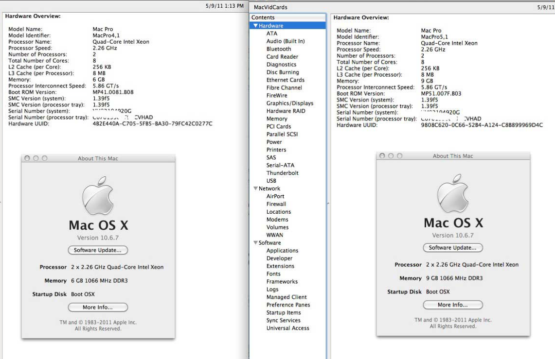Open Applications under Software
The image size is (555, 359).
283,251
